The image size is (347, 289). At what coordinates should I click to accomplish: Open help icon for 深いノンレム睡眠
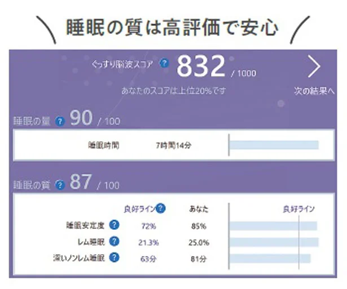click(115, 257)
